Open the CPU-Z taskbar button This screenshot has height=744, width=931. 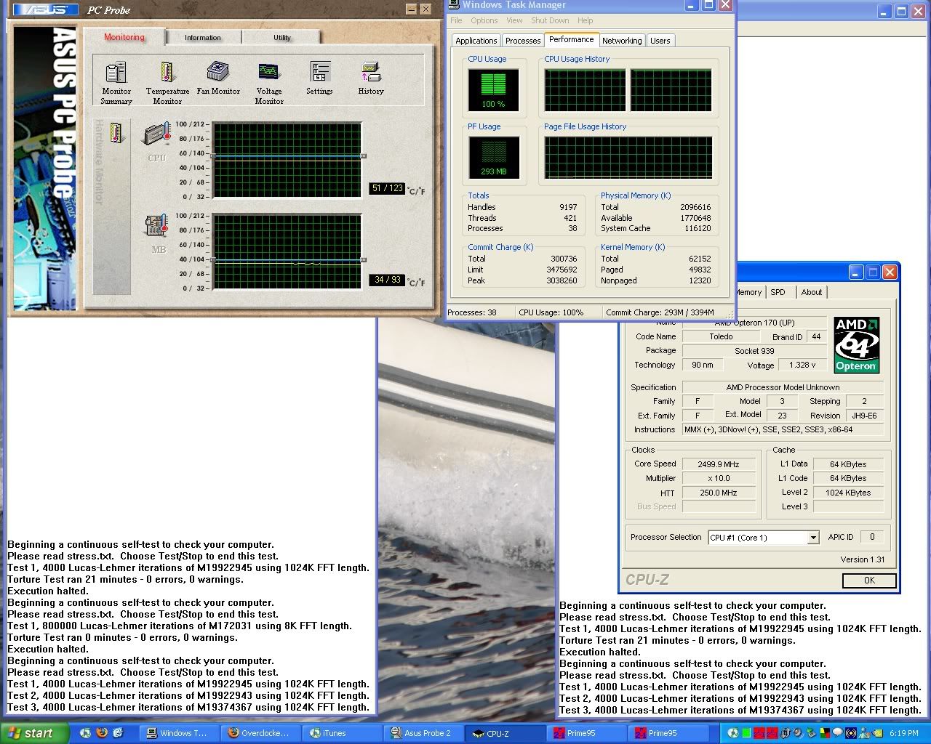tap(505, 733)
